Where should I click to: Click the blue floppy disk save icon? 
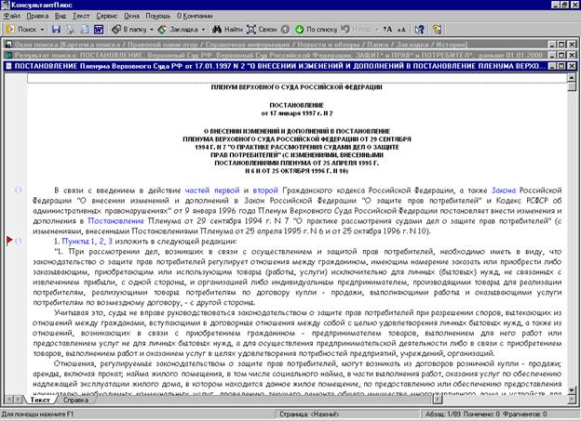click(56, 29)
